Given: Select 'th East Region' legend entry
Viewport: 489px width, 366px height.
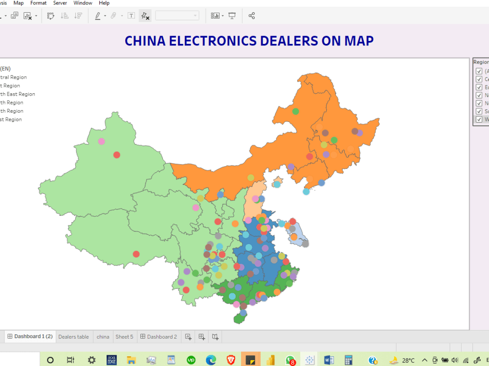Looking at the screenshot, I should point(18,94).
